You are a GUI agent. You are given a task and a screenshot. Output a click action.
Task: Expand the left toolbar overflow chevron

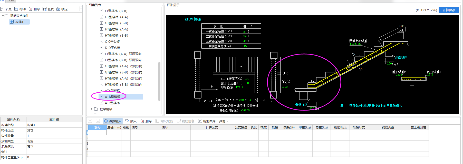[81, 9]
